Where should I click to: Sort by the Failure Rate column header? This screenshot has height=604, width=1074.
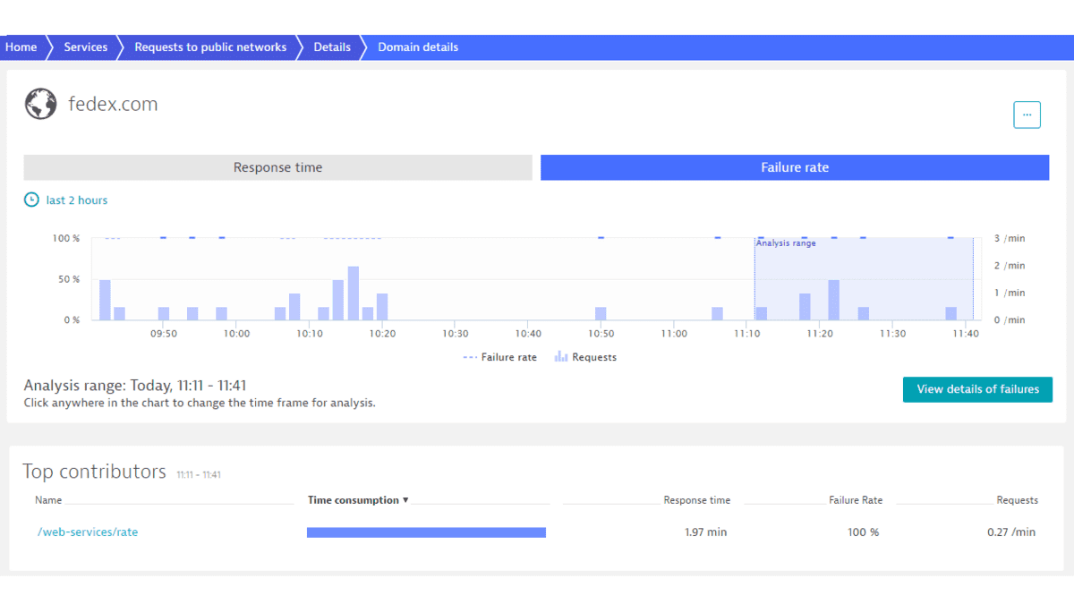(855, 500)
